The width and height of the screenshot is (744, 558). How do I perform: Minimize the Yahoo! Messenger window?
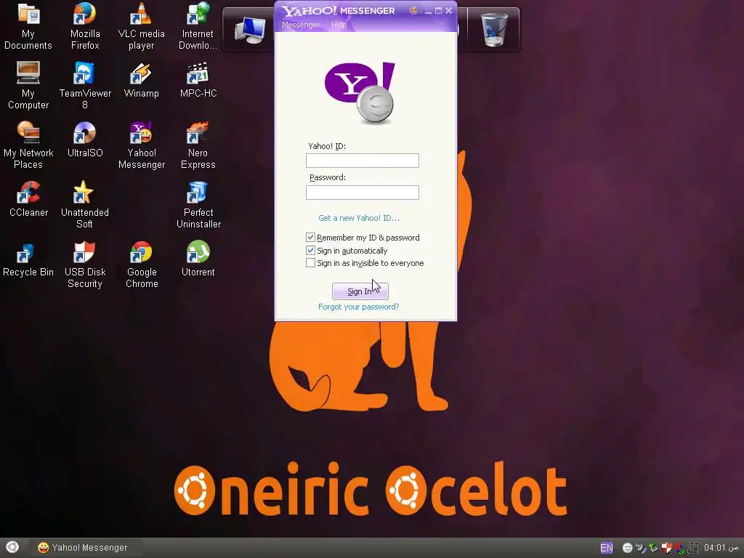point(428,11)
